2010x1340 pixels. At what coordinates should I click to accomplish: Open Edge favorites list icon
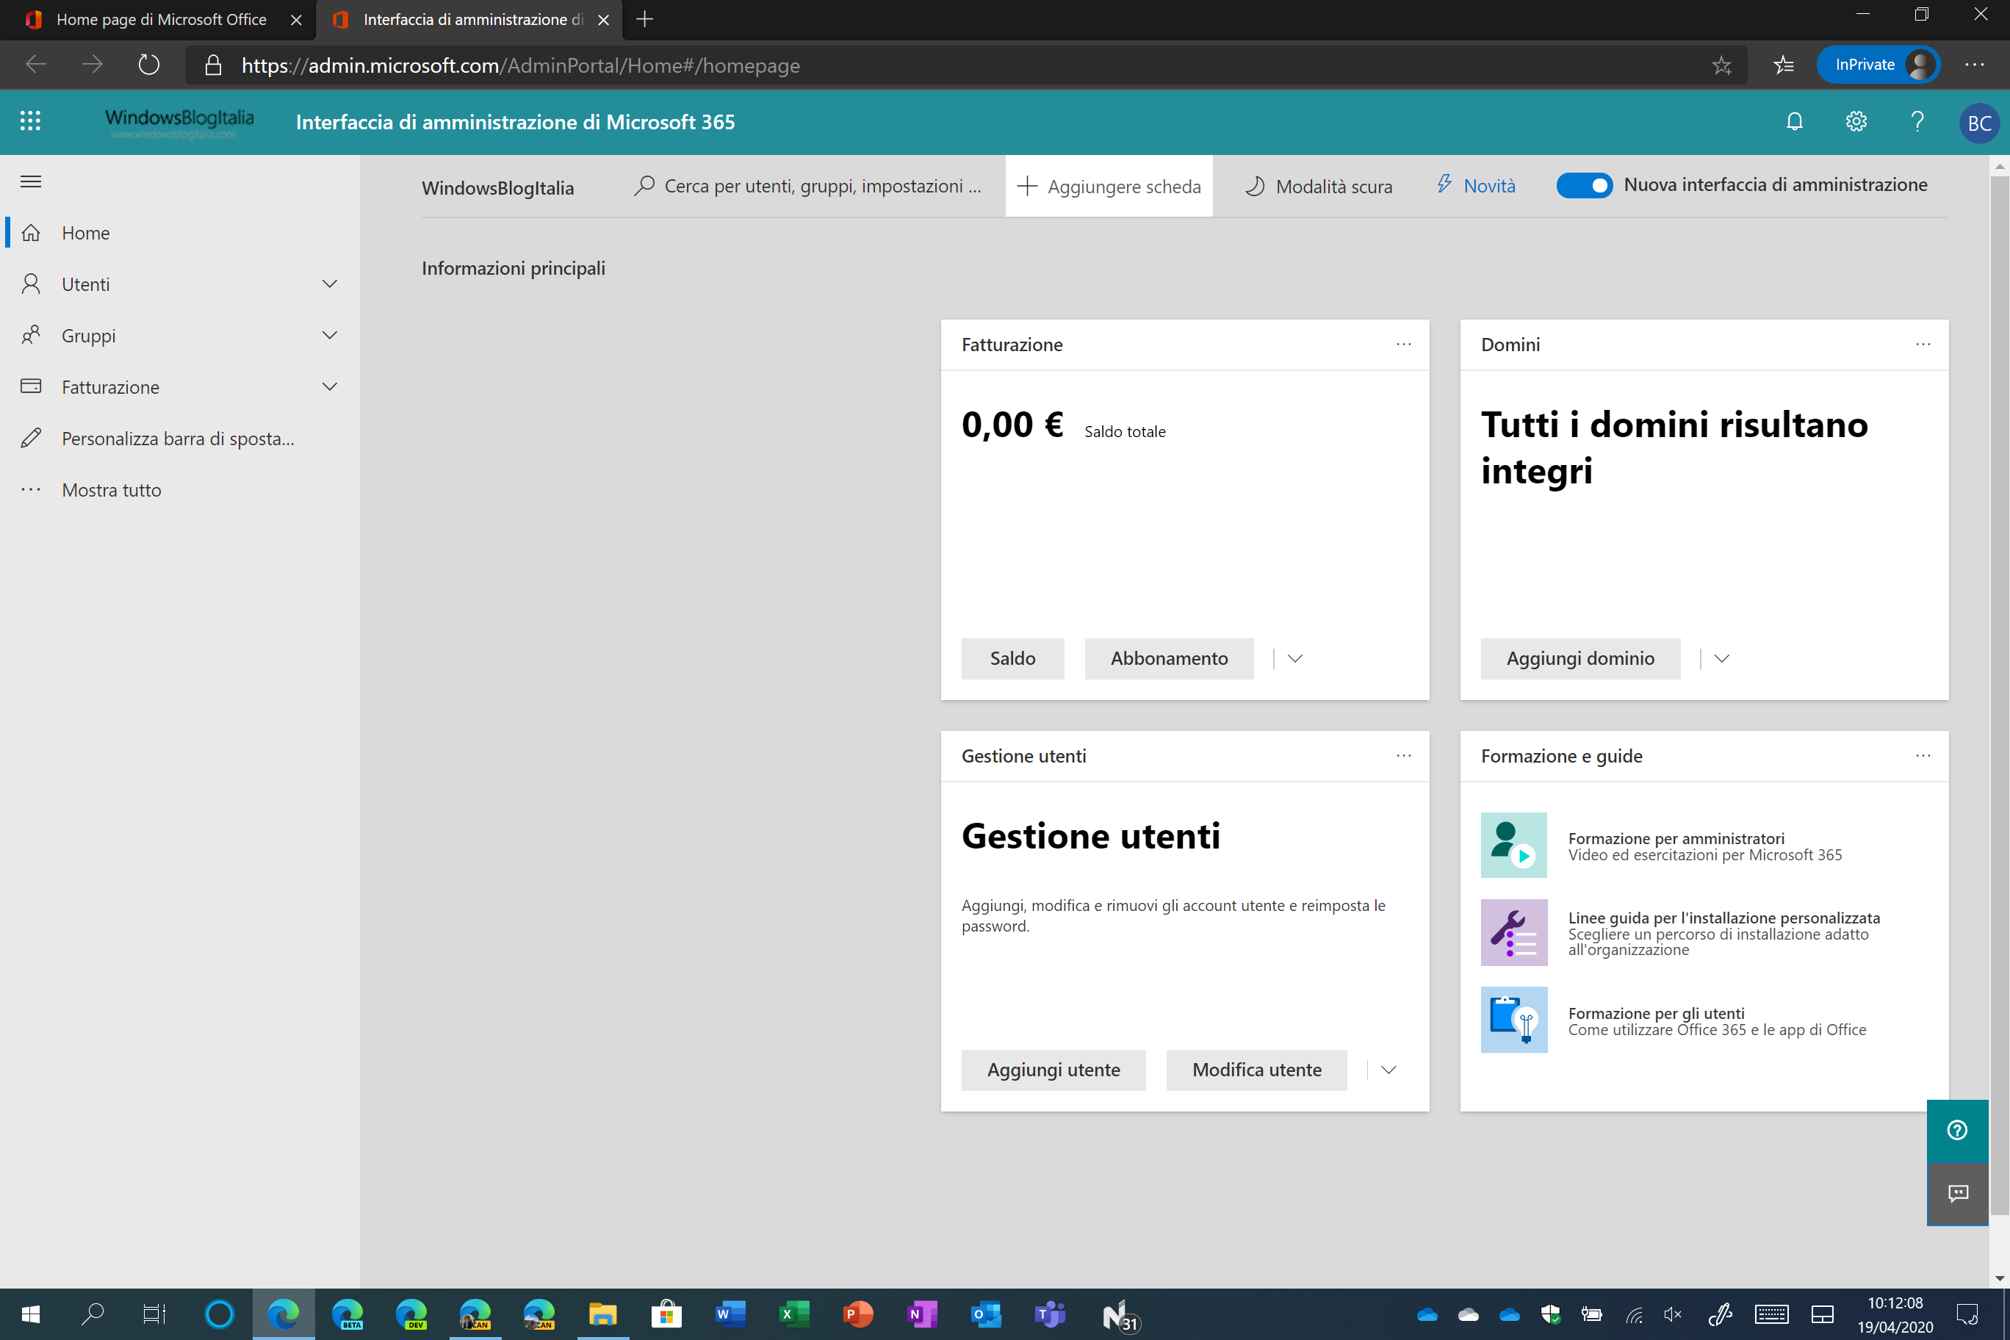(x=1784, y=65)
